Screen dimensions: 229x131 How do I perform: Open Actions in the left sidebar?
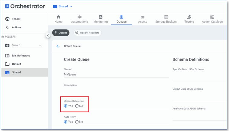(x=17, y=27)
